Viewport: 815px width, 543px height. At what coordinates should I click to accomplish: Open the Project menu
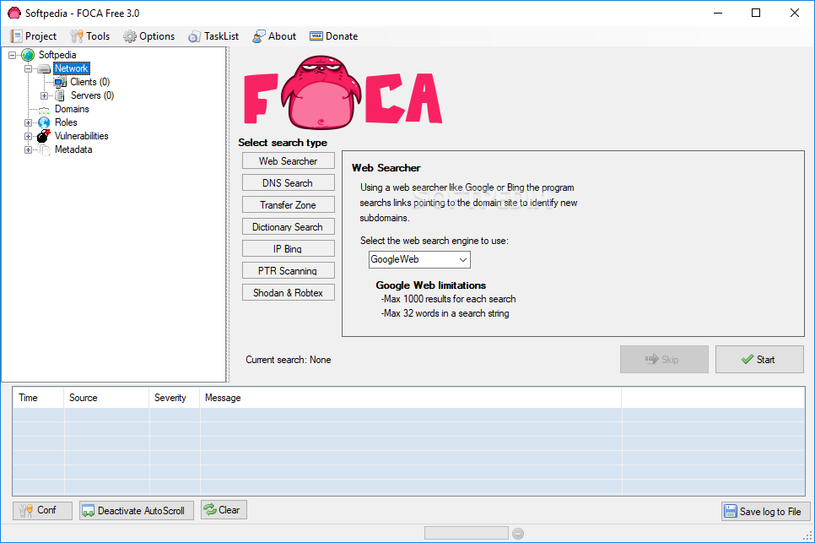coord(34,36)
